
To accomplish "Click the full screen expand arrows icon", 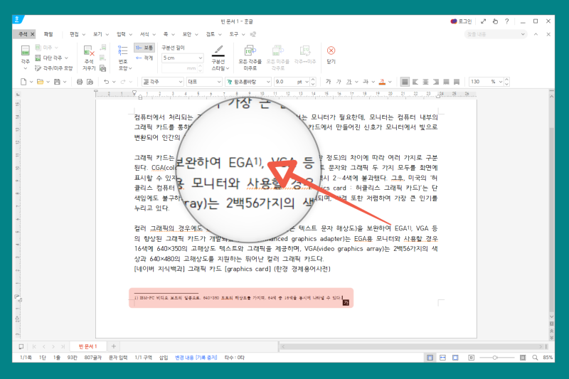I will click(x=484, y=21).
